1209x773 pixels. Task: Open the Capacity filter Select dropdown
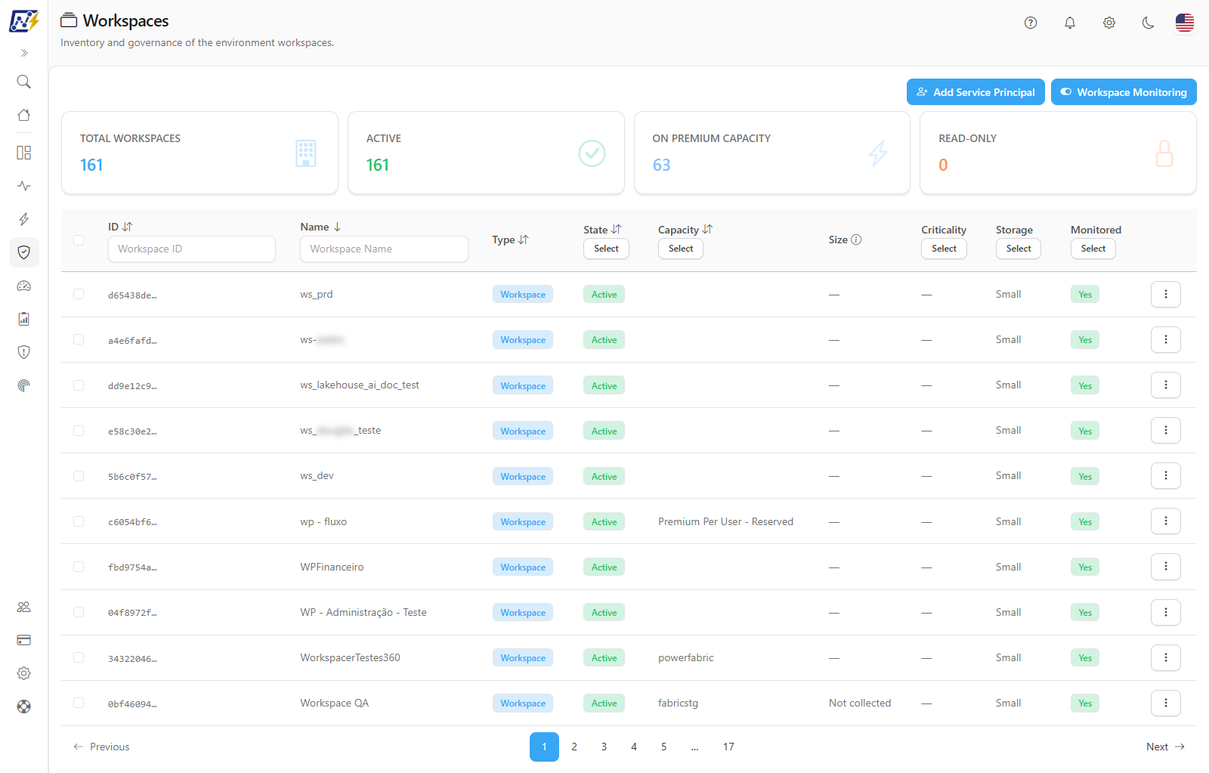681,249
